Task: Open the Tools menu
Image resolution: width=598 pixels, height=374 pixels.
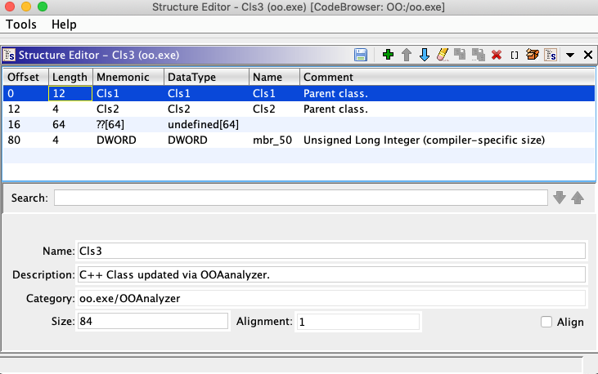Action: pos(21,24)
